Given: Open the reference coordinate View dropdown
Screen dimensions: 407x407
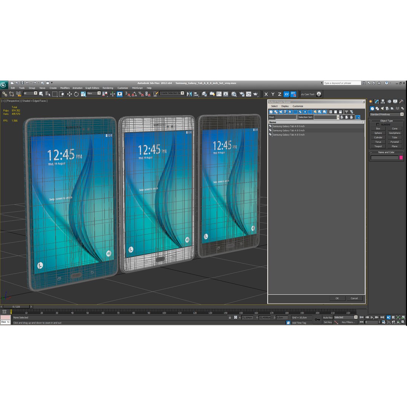Looking at the screenshot, I should click(94, 93).
